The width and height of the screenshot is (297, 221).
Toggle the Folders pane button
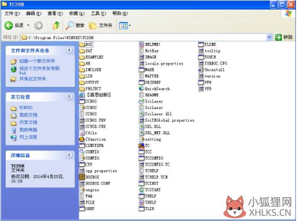click(101, 25)
